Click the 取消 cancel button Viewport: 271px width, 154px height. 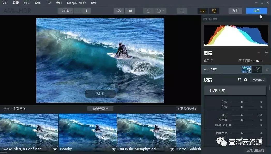click(x=235, y=11)
